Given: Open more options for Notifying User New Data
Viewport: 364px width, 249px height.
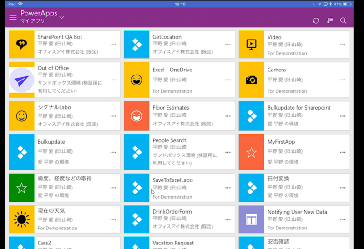Looking at the screenshot, I should [343, 219].
